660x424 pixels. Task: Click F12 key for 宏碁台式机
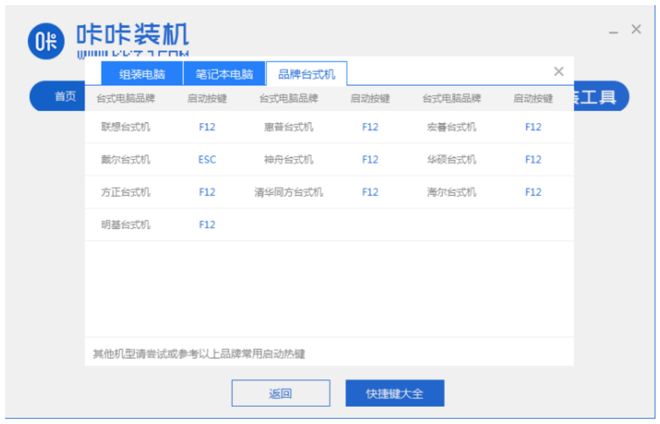pyautogui.click(x=533, y=127)
